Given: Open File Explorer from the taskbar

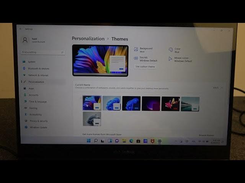Looking at the screenshot, I should point(124,141).
